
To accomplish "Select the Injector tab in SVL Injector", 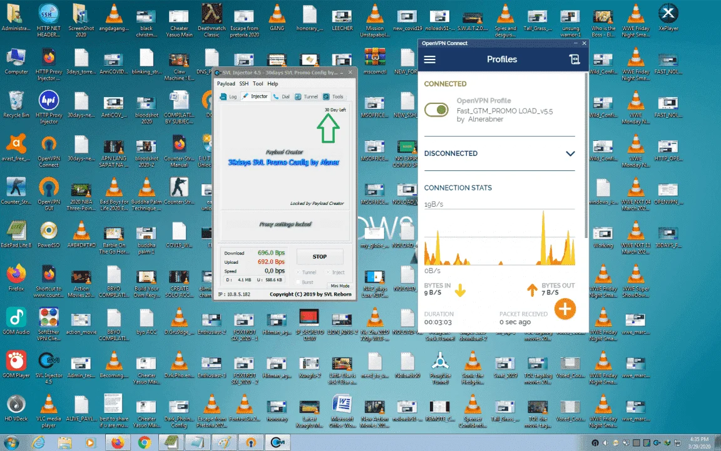I will [x=255, y=96].
